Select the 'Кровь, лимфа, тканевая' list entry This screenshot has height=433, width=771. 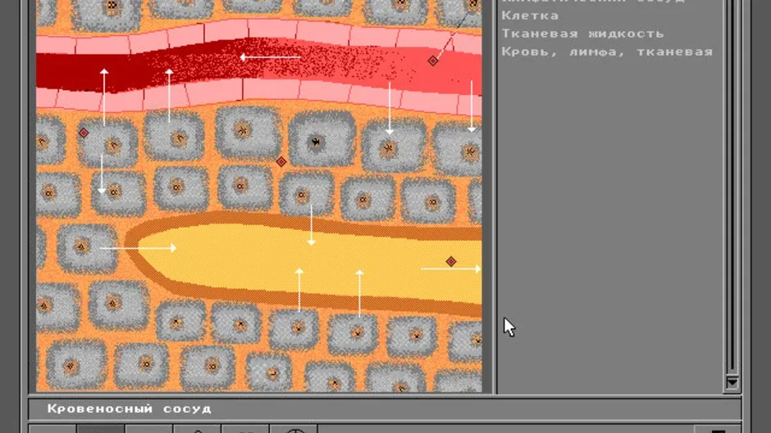[x=607, y=52]
